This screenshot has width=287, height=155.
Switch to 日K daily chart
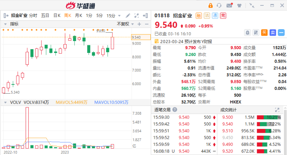coord(57,16)
